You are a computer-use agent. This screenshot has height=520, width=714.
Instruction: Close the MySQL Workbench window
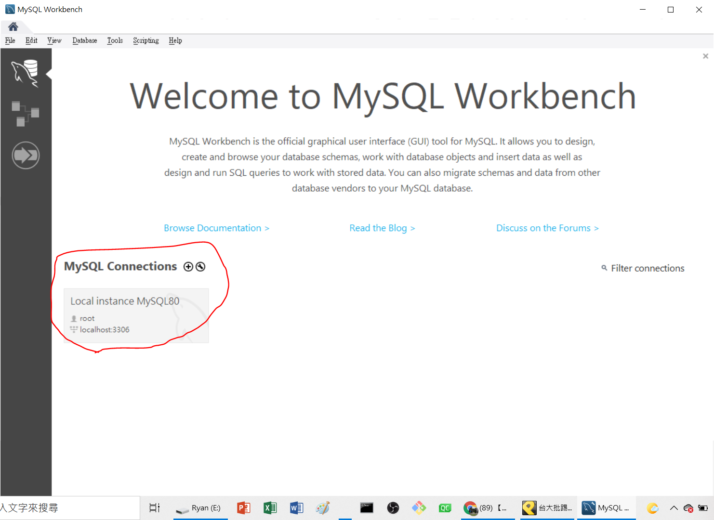699,9
